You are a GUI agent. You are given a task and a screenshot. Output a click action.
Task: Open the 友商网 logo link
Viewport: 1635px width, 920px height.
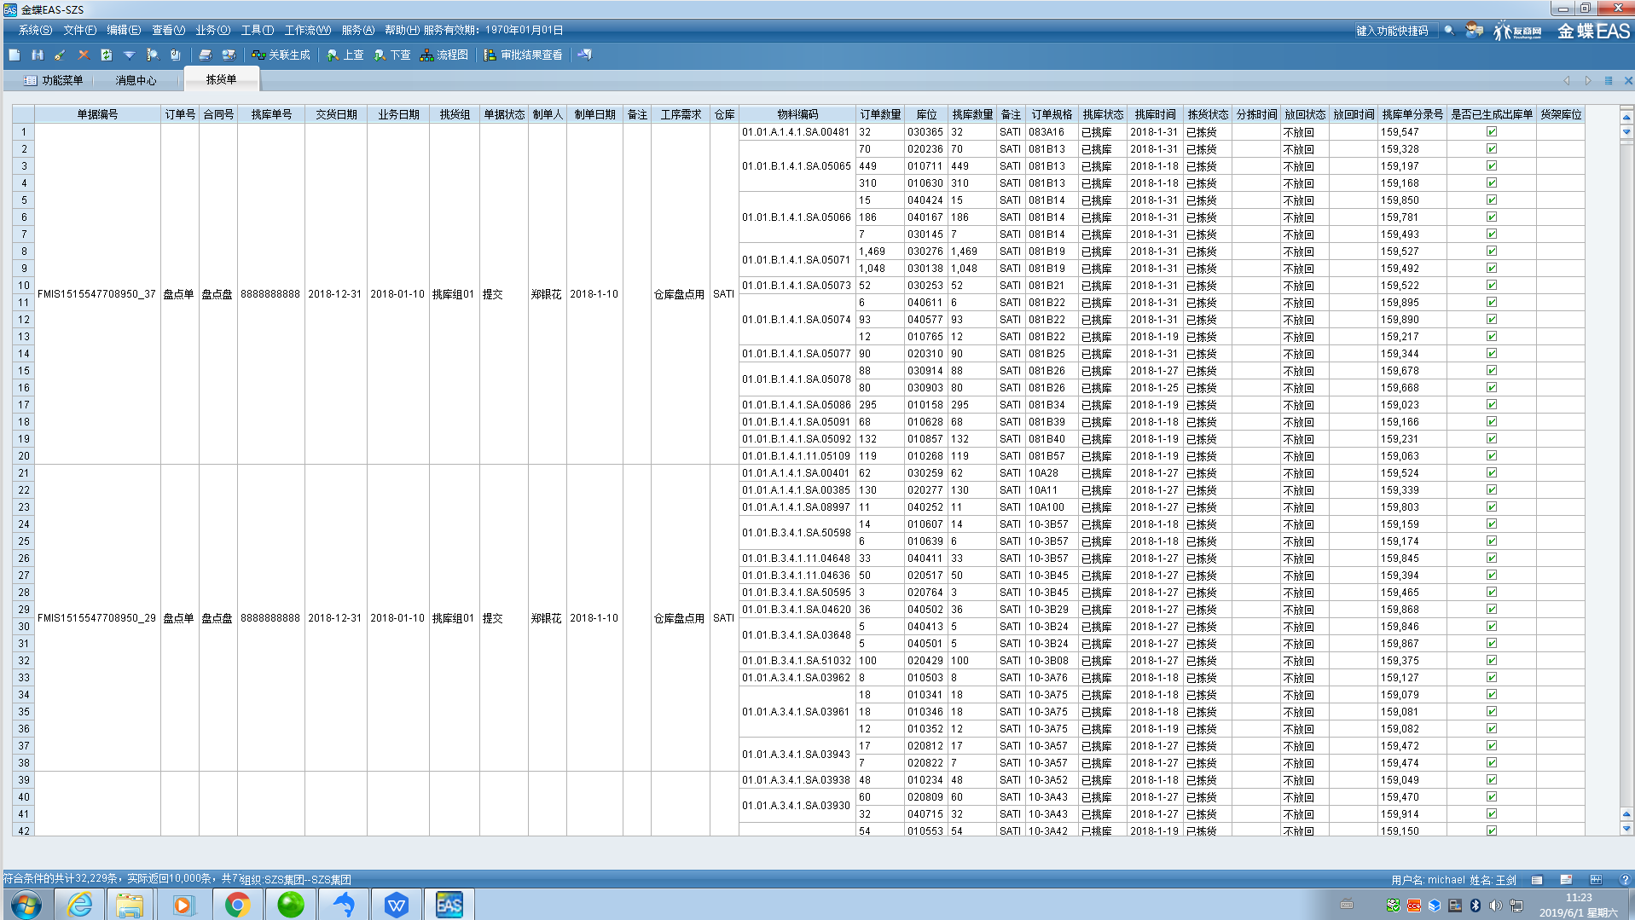click(1518, 32)
